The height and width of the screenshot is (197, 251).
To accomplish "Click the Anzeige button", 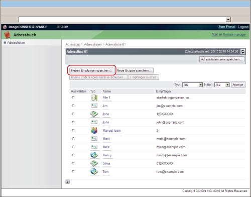I will [x=238, y=85].
